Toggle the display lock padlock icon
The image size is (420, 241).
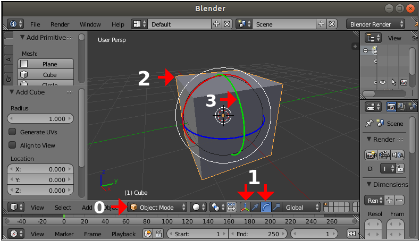point(400,168)
